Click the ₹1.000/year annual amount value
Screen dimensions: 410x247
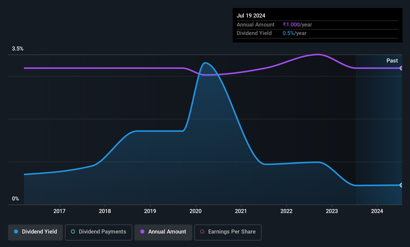point(297,24)
